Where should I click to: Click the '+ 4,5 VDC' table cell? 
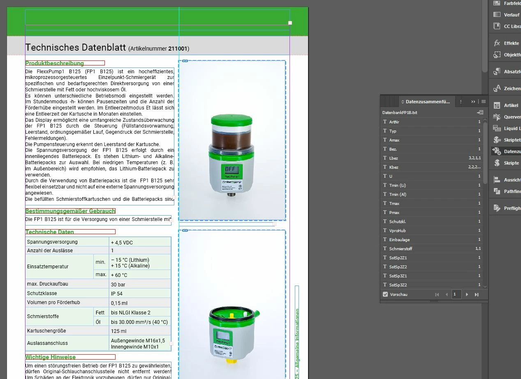click(140, 242)
